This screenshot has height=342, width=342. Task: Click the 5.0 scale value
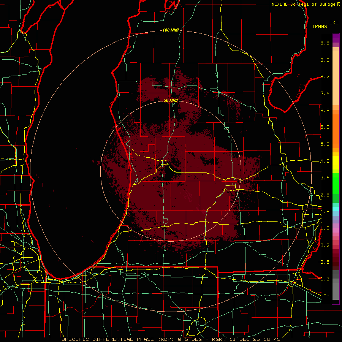[325, 144]
